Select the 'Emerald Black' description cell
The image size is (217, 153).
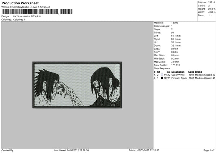click(x=179, y=78)
